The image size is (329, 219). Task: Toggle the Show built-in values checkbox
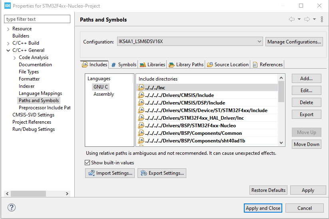point(88,163)
